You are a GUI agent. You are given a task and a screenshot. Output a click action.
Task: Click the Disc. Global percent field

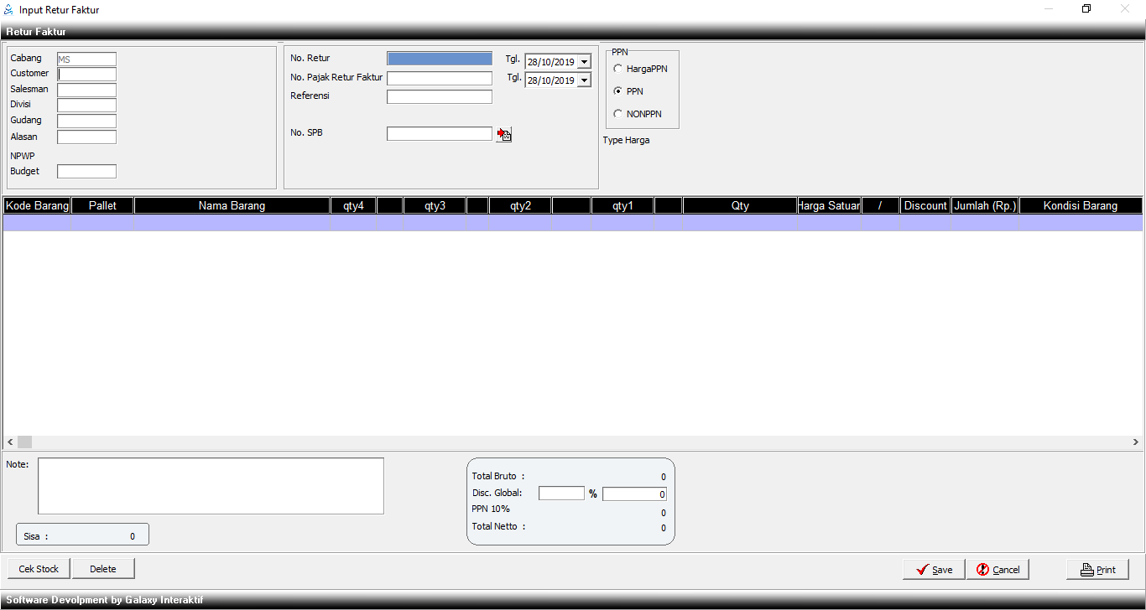click(x=561, y=494)
